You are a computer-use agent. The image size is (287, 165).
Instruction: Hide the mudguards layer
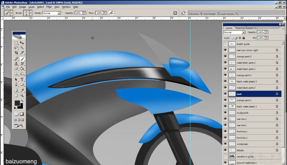225,113
